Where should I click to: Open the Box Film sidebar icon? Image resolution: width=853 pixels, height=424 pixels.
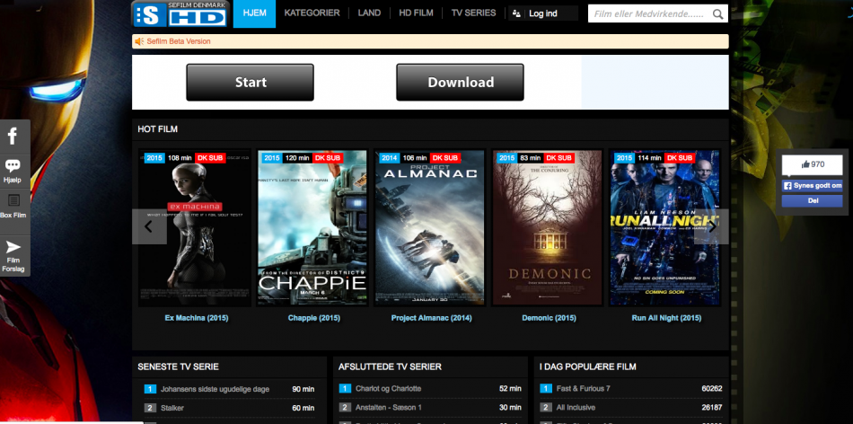click(13, 200)
